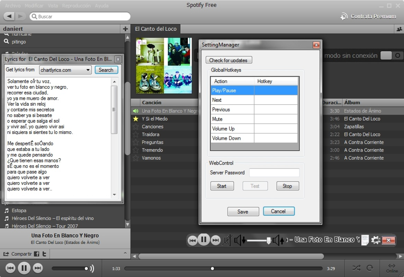Screen dimensions: 404x277
Task: Open the Archivo menu
Action: (12, 6)
